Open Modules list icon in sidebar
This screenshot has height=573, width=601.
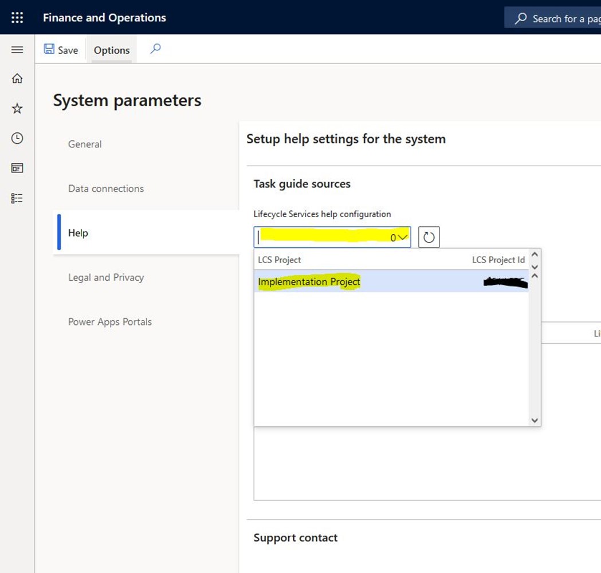[x=17, y=198]
